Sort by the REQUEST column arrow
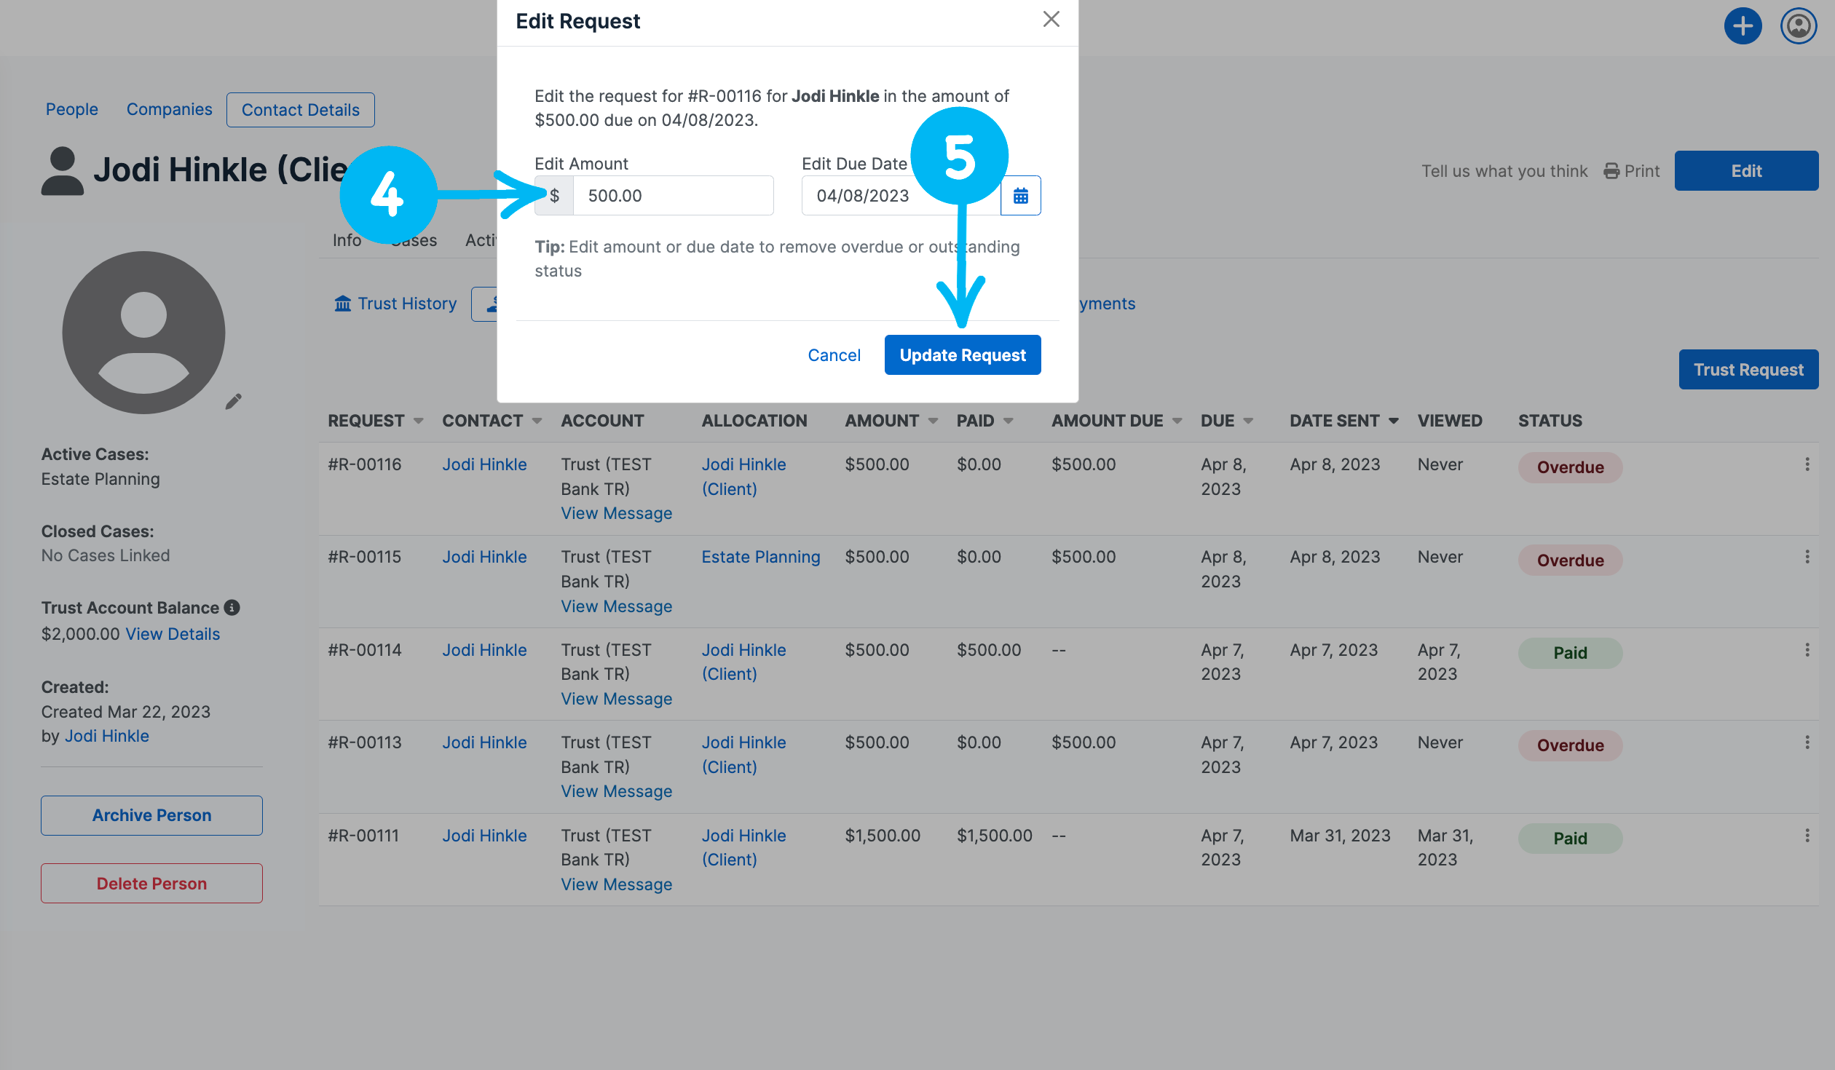Screen dimensions: 1835x1070 (x=419, y=421)
